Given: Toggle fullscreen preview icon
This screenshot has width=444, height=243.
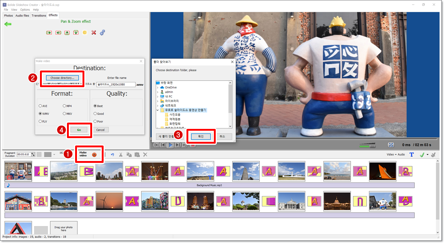Looking at the screenshot, I should 390,145.
